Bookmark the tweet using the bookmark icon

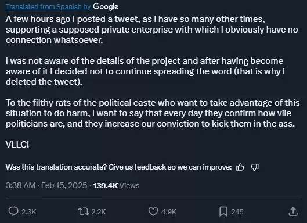[x=223, y=211]
